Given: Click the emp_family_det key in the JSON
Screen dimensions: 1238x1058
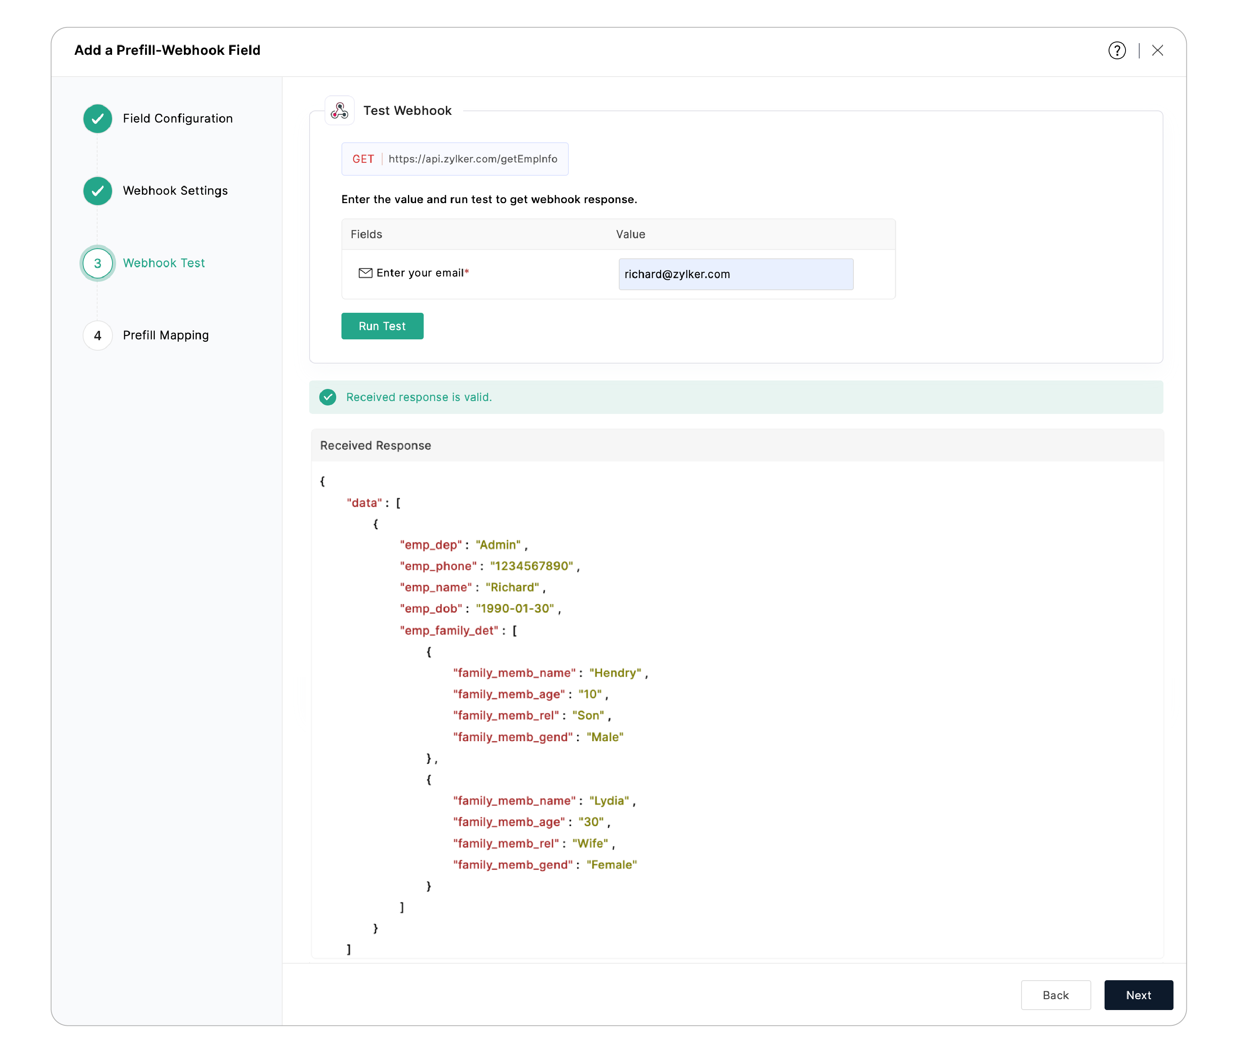Looking at the screenshot, I should pyautogui.click(x=449, y=630).
